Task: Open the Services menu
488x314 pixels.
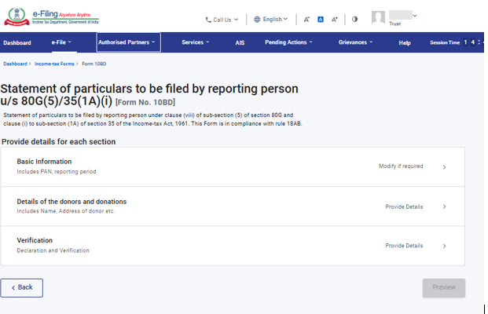Action: click(x=195, y=42)
